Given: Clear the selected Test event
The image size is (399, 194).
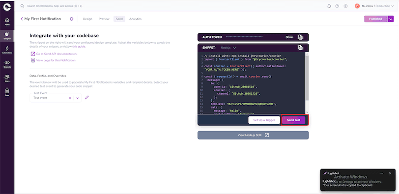Looking at the screenshot, I should click(70, 98).
